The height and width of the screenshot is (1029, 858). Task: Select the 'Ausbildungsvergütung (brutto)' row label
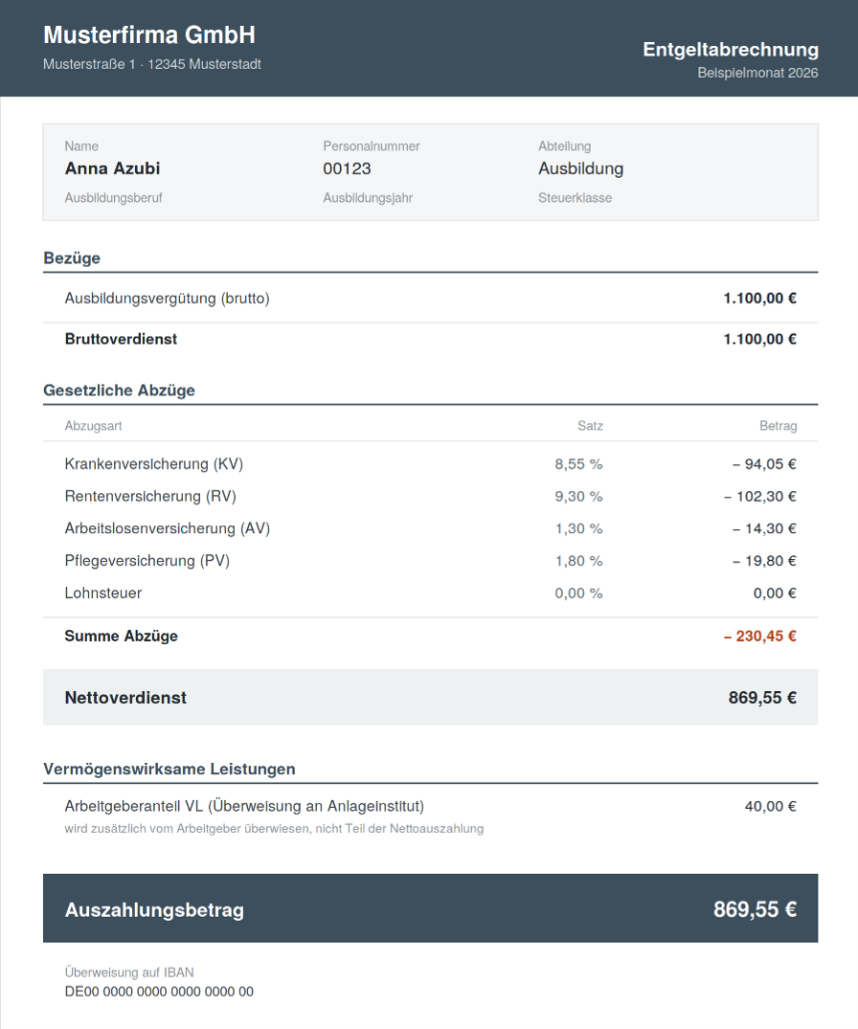point(168,299)
